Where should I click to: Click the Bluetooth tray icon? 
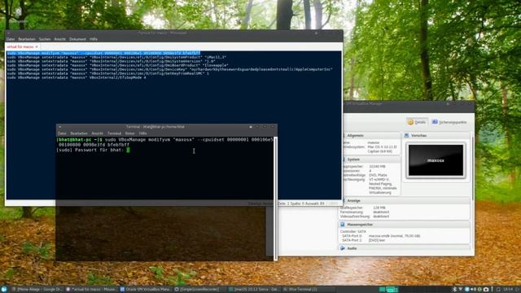coord(455,290)
